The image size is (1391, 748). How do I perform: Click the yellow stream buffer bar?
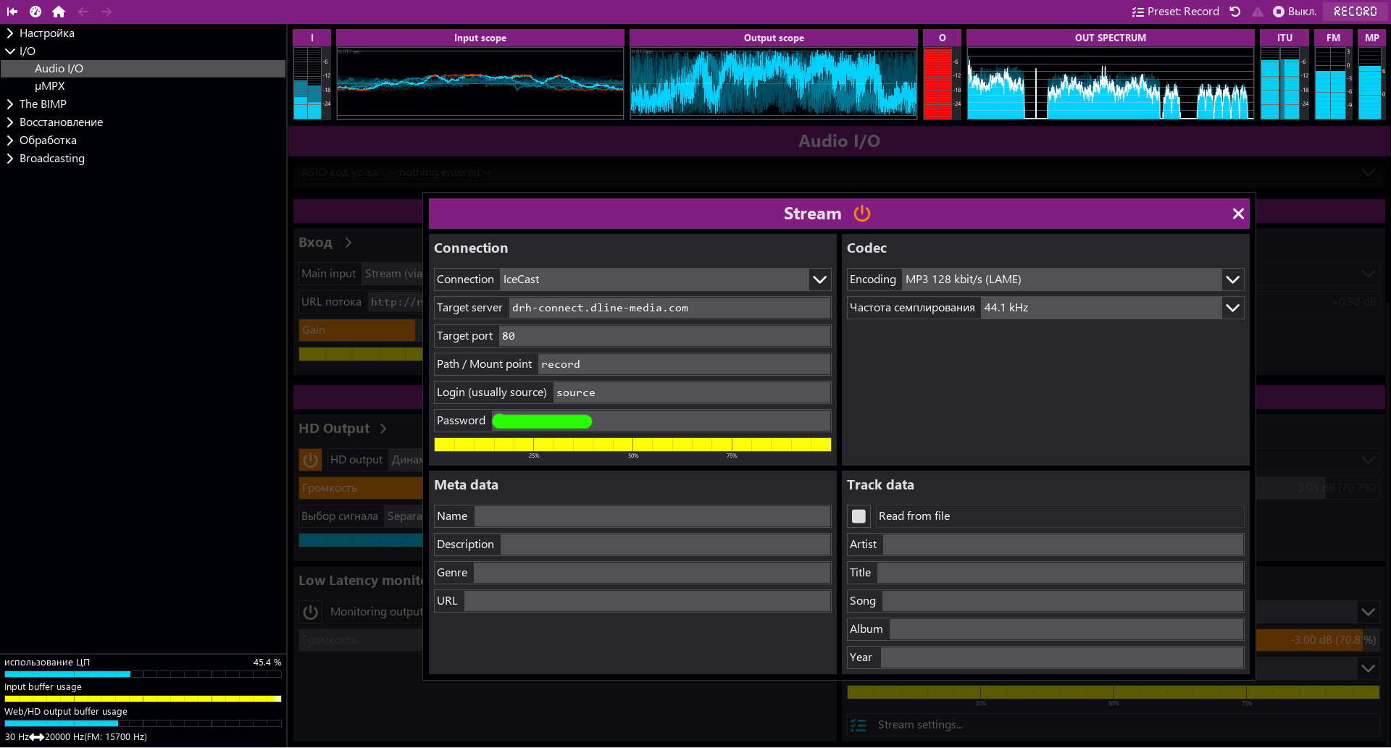coord(632,445)
